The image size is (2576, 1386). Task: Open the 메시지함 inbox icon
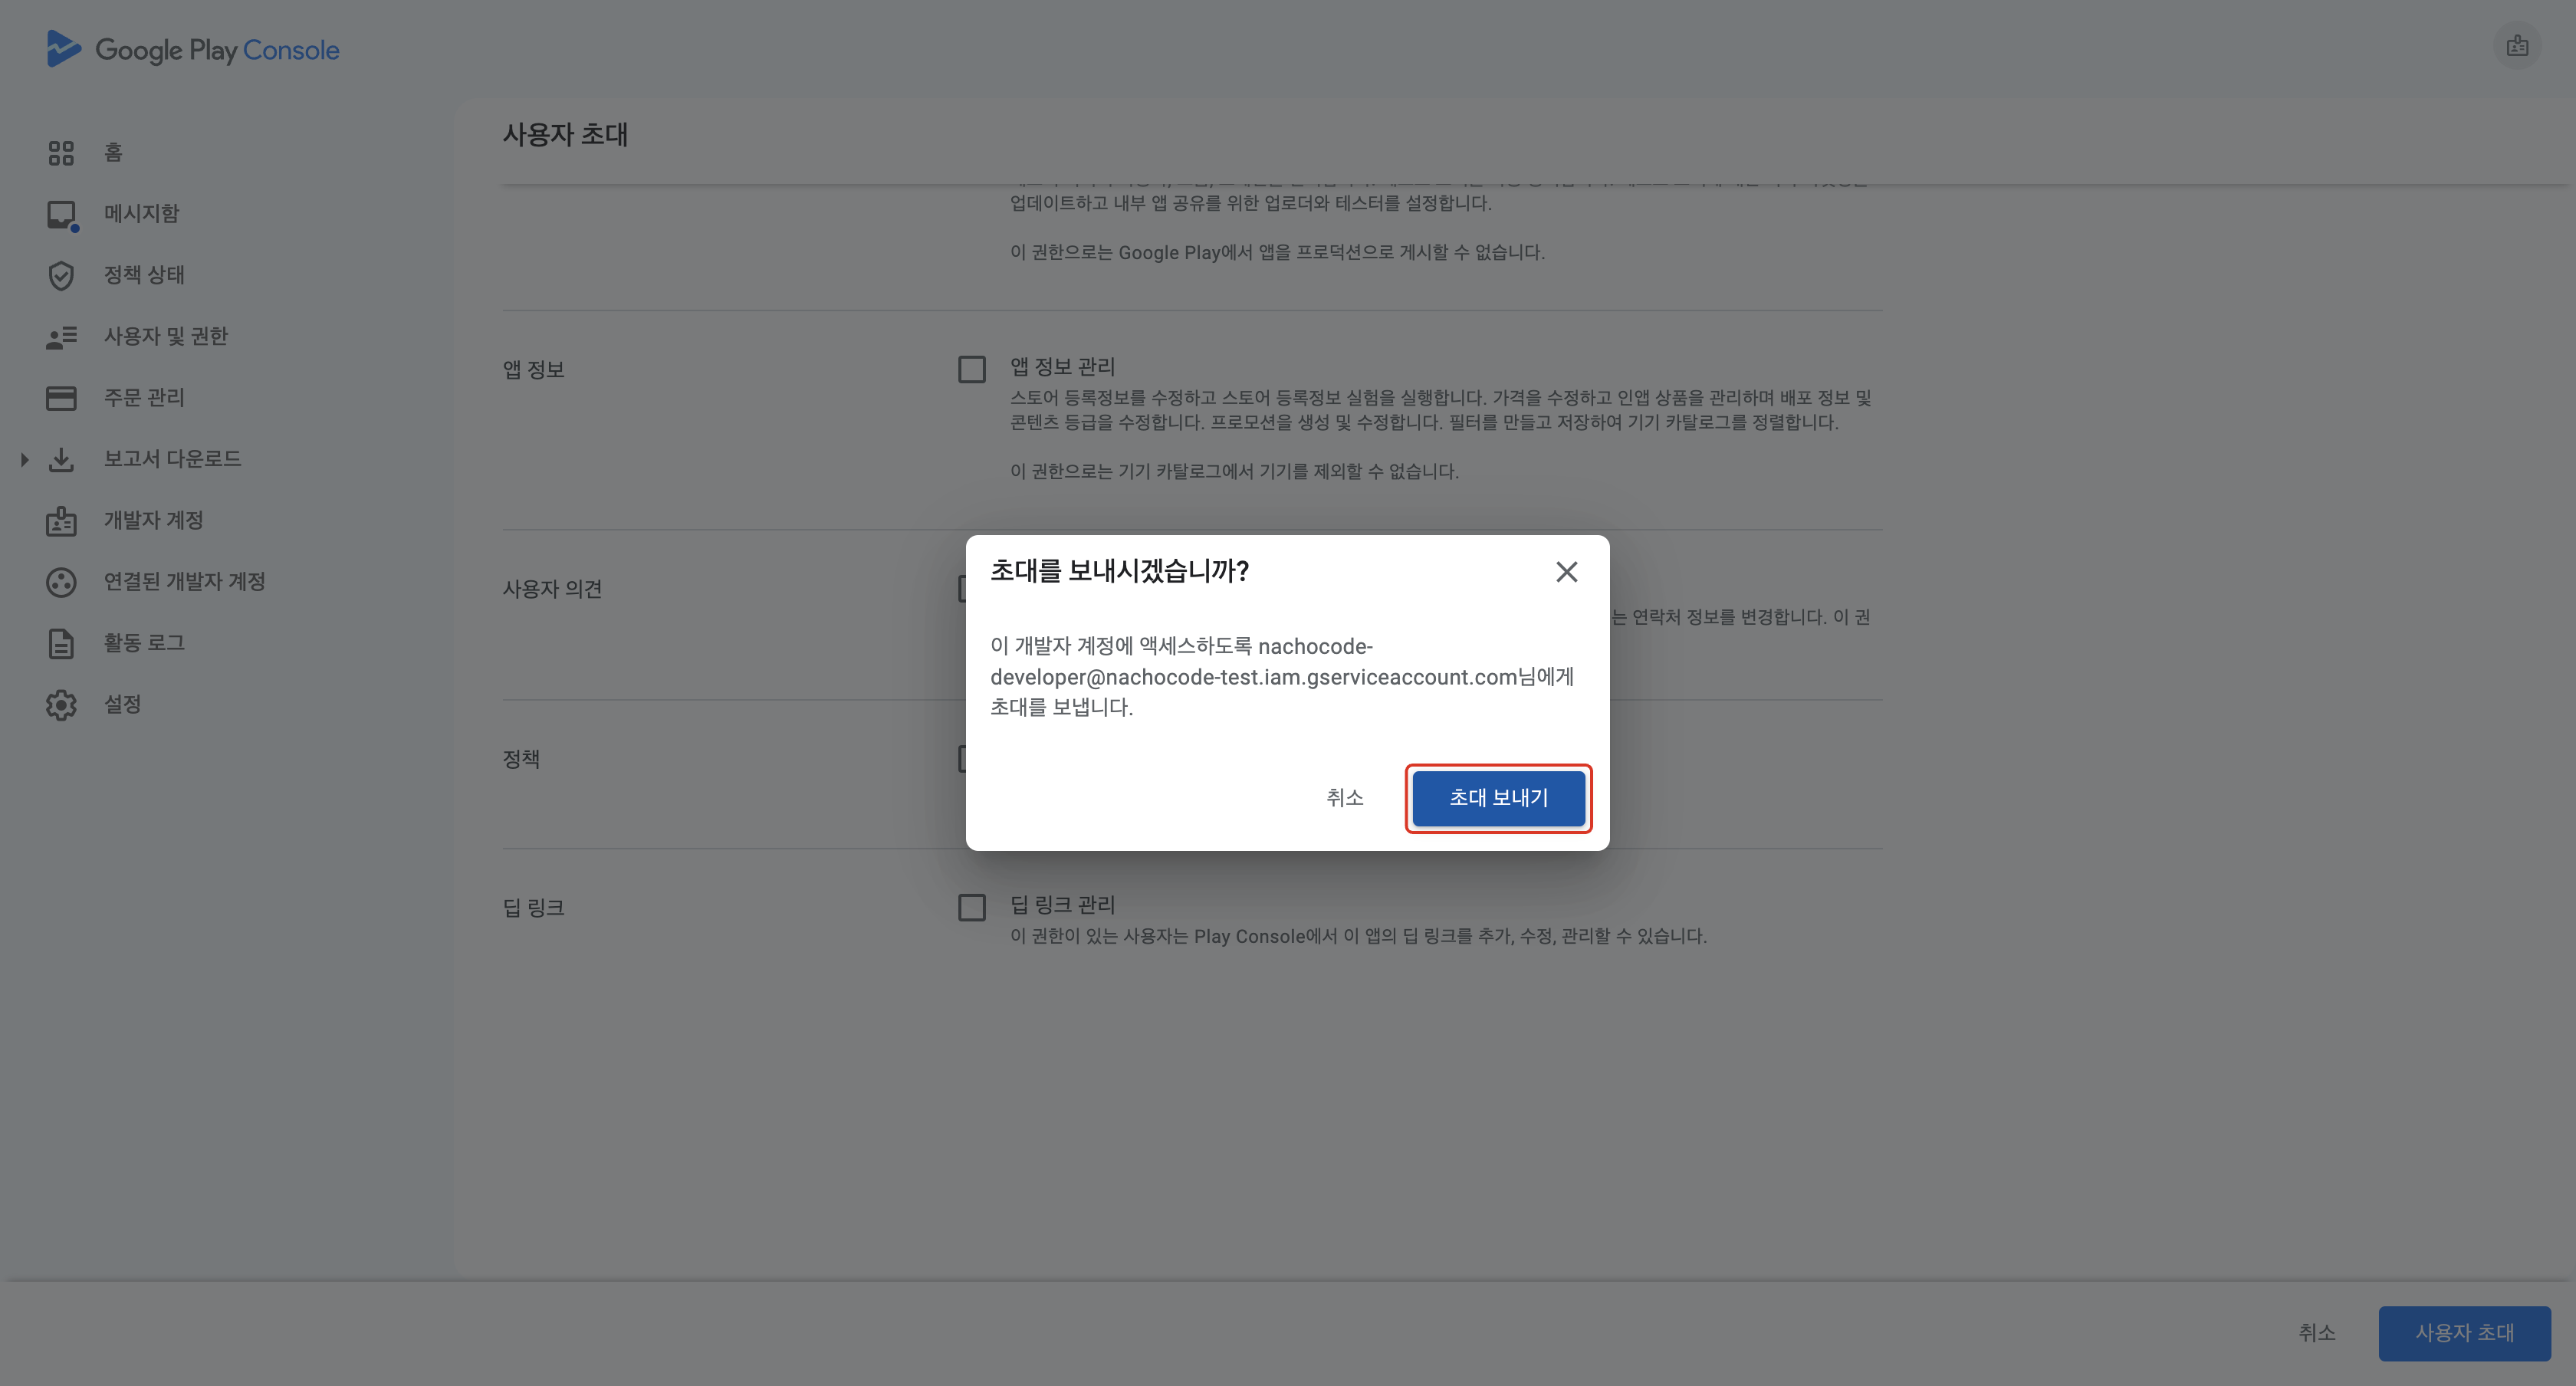pyautogui.click(x=61, y=214)
